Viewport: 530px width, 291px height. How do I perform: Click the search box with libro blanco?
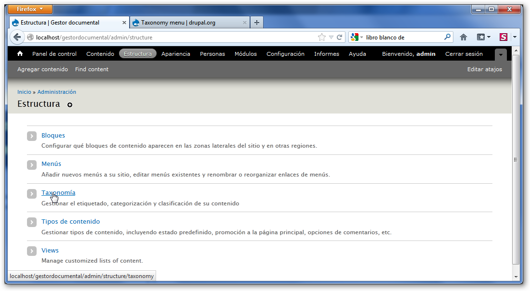pyautogui.click(x=402, y=37)
